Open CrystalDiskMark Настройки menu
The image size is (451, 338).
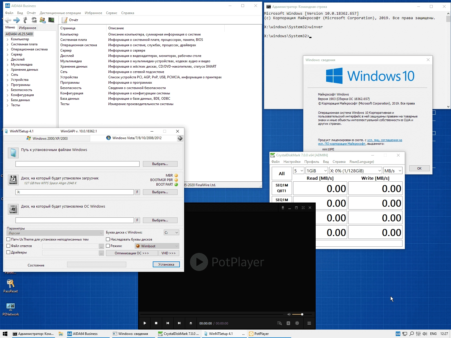(x=292, y=162)
